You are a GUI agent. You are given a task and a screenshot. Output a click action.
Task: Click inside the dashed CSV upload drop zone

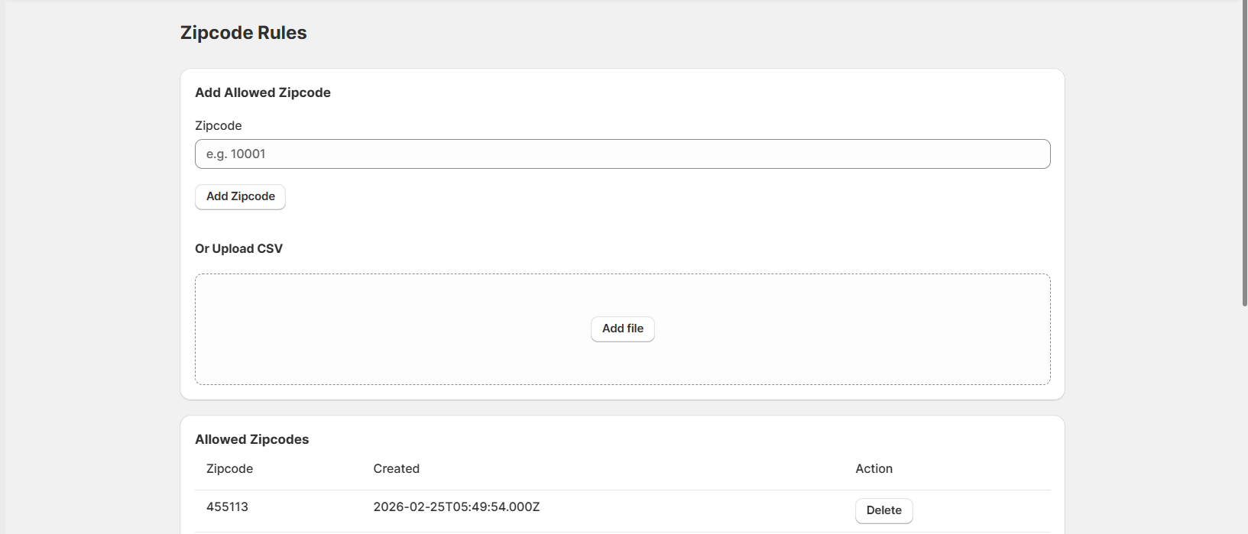click(x=382, y=328)
